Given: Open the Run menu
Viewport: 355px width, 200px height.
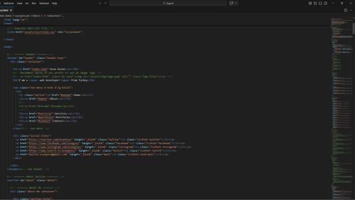Looking at the screenshot, I should point(34,3).
